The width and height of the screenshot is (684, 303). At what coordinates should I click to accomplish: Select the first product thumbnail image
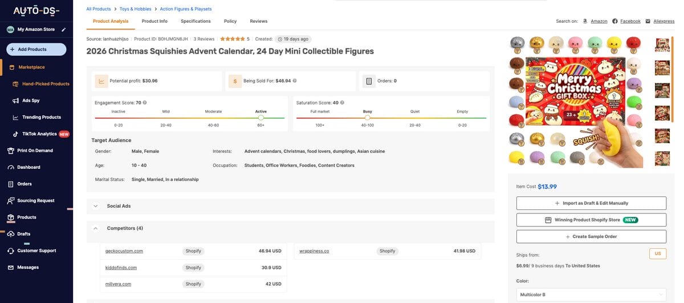(x=662, y=45)
